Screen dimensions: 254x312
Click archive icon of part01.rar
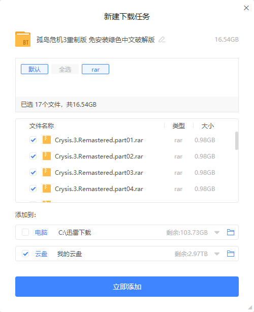click(x=47, y=140)
